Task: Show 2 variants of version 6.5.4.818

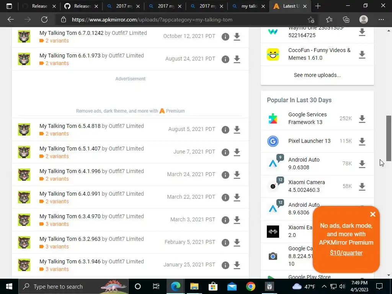Action: [54, 134]
